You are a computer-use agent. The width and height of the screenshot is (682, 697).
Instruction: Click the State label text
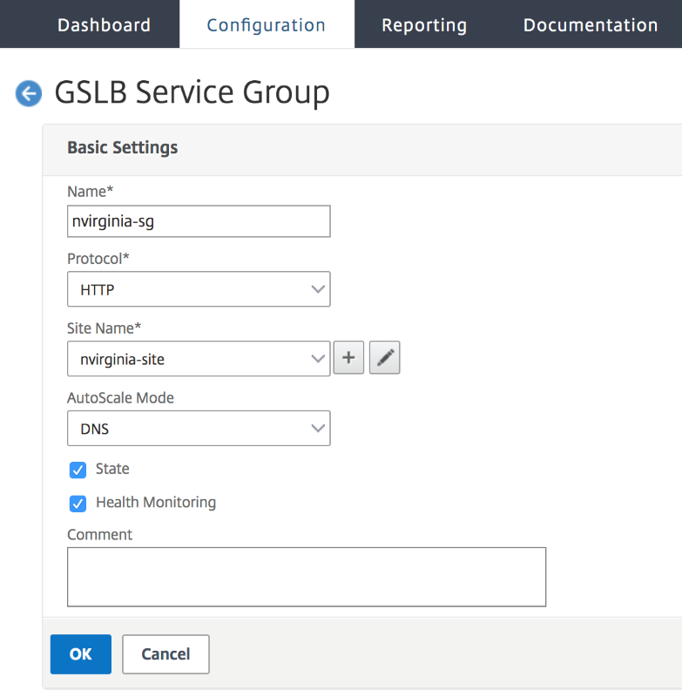coord(112,469)
